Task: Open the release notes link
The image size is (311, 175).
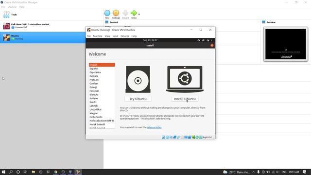Action: (155, 127)
